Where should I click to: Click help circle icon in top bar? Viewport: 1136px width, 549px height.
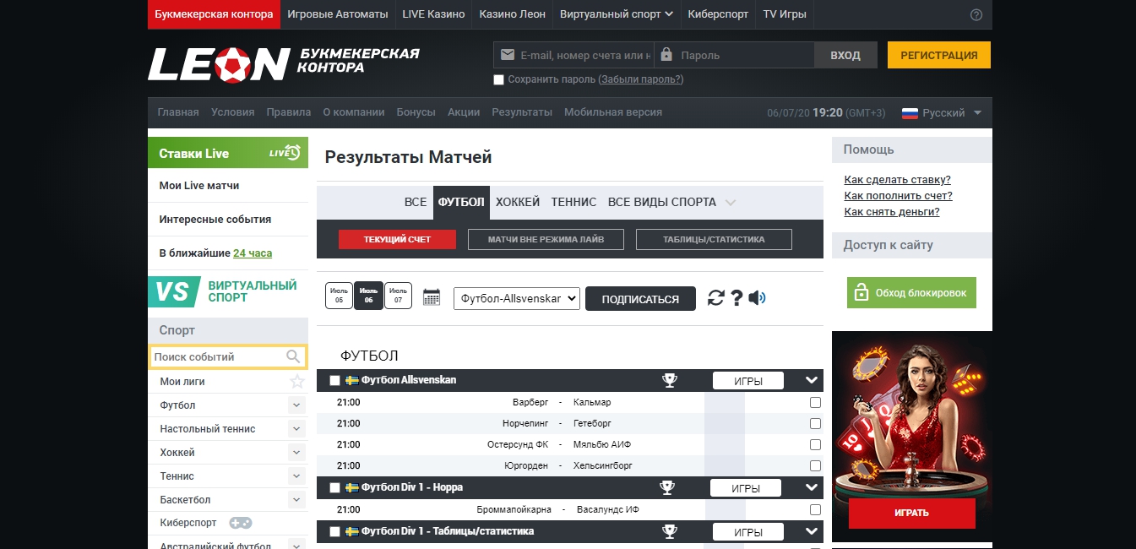[x=976, y=14]
